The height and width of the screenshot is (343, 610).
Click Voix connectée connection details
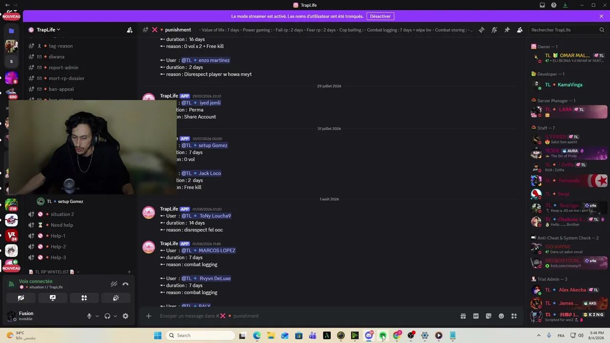[x=36, y=281]
